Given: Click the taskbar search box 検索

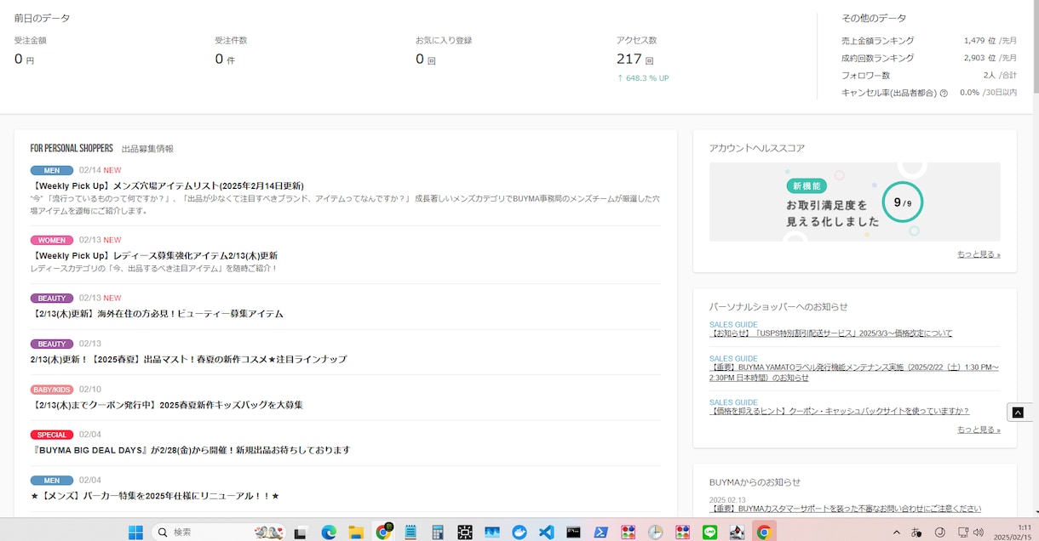Looking at the screenshot, I should coord(219,532).
